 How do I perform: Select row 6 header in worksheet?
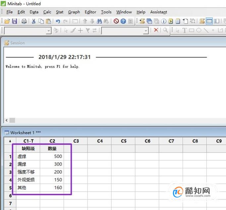10,196
